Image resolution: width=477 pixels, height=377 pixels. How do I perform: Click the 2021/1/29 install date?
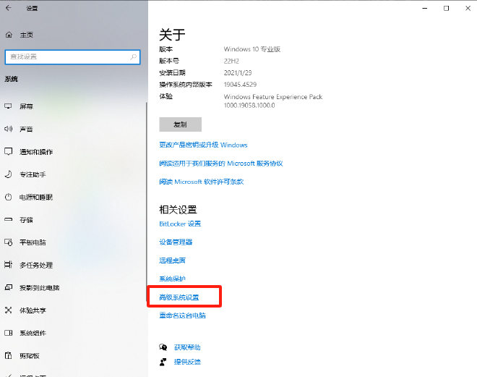[238, 73]
